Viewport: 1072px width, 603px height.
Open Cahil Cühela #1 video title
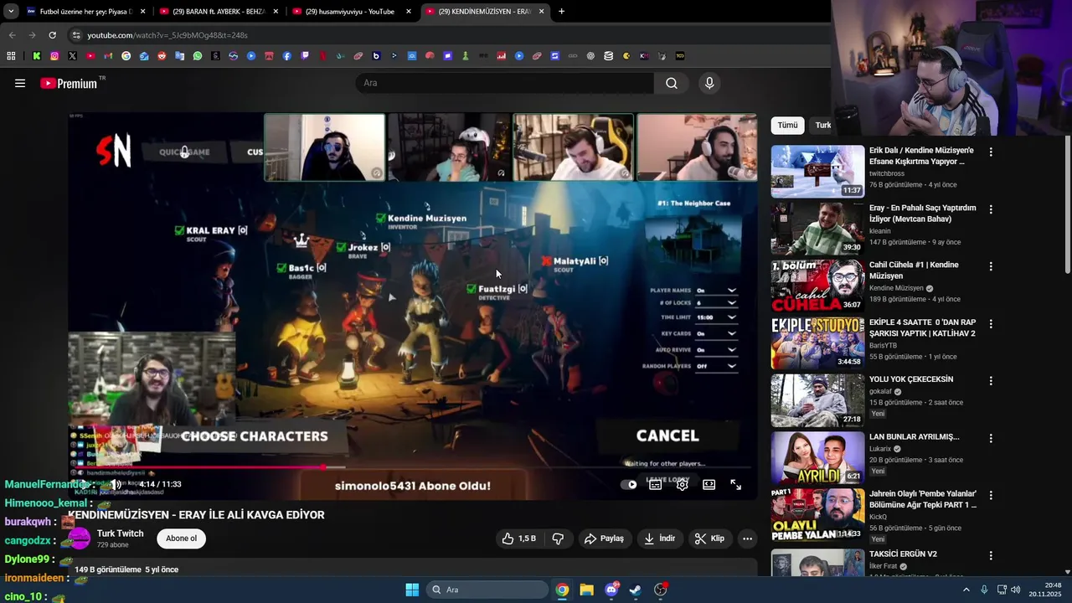pos(914,271)
